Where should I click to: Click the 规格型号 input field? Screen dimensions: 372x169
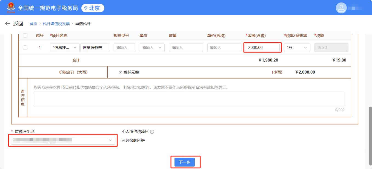pos(124,48)
